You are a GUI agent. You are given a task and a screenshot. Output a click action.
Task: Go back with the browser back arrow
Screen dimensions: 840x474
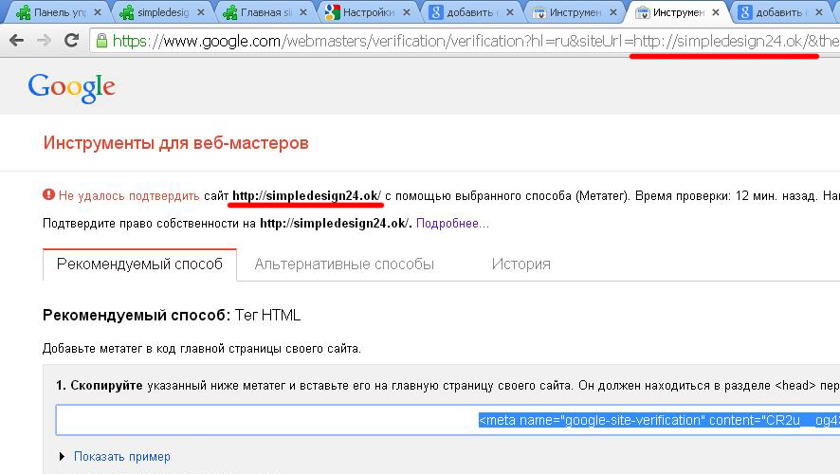tap(17, 40)
